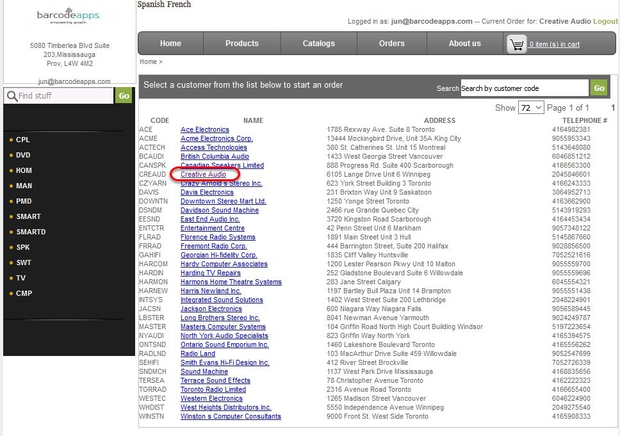Select customer Crazy Arnold's Stereo Inc.

point(222,183)
